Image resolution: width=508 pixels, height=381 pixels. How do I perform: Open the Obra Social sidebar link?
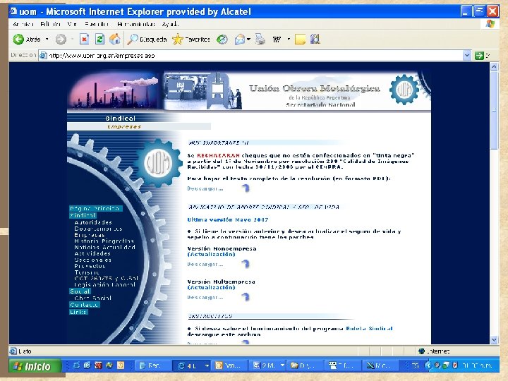[92, 298]
